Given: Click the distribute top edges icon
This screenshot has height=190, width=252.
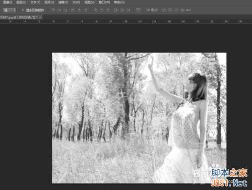Looking at the screenshot, I should [96, 10].
